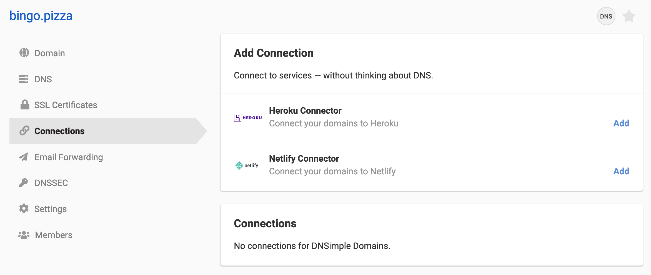The height and width of the screenshot is (275, 651).
Task: Add the Netlify Connector
Action: pyautogui.click(x=621, y=171)
